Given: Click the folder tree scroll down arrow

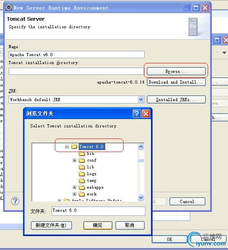Looking at the screenshot, I should [141, 198].
